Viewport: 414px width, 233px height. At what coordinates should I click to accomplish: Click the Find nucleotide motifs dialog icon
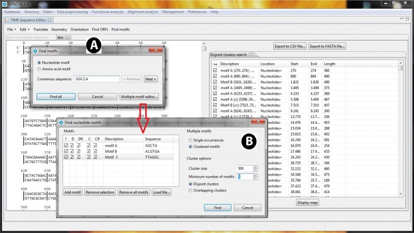[x=61, y=122]
